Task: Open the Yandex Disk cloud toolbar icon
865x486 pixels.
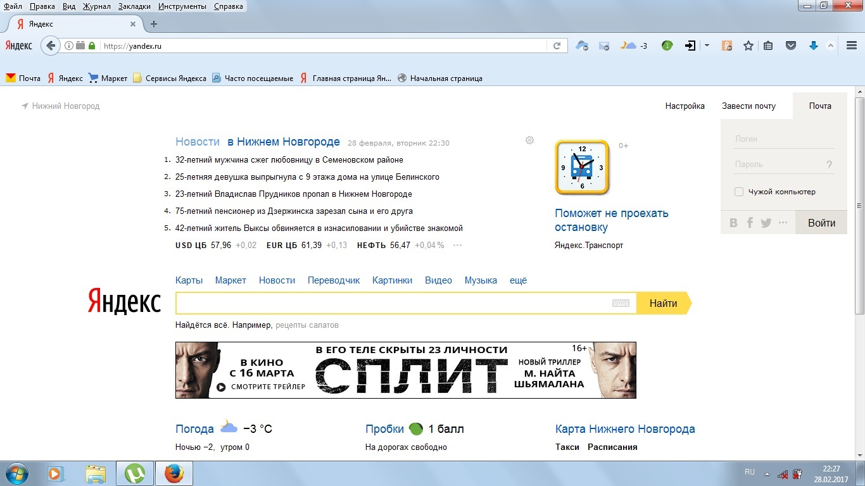Action: click(582, 46)
